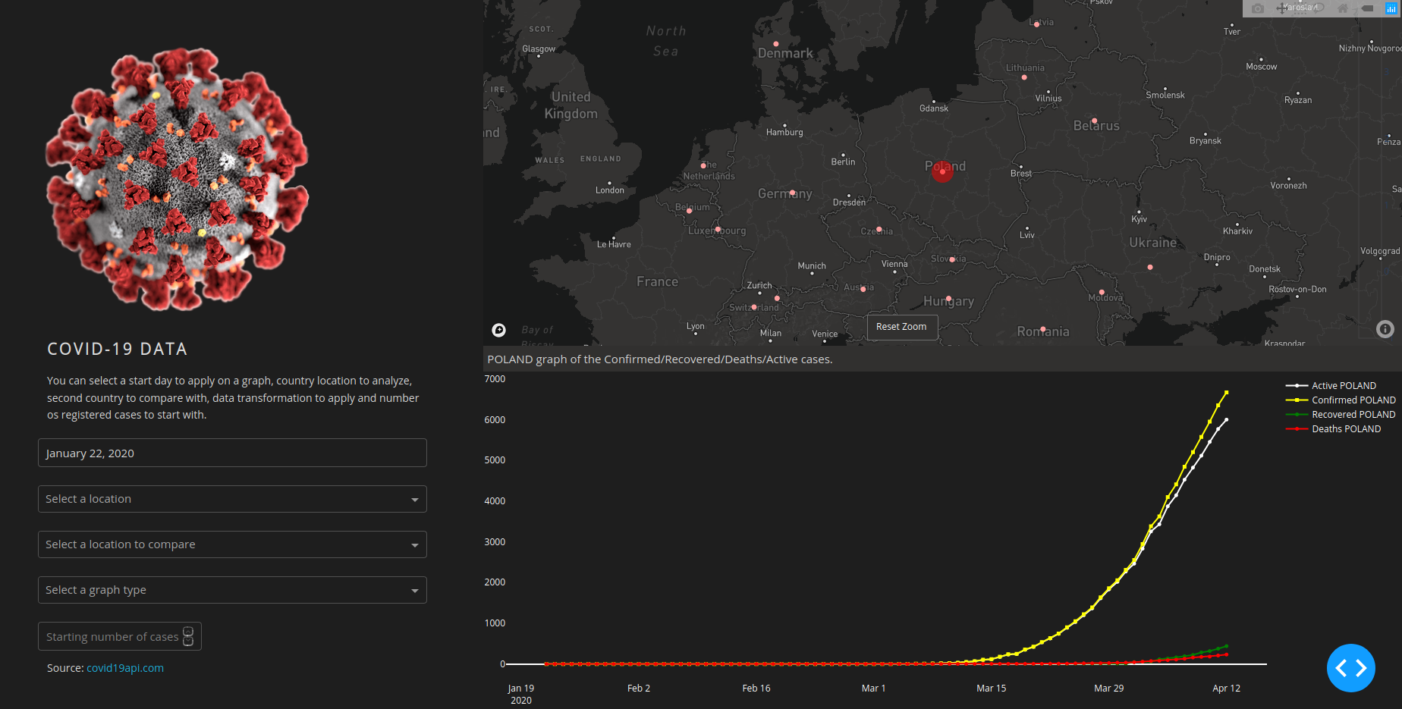1402x709 pixels.
Task: Select the Ukraine marker on map
Action: (1150, 267)
